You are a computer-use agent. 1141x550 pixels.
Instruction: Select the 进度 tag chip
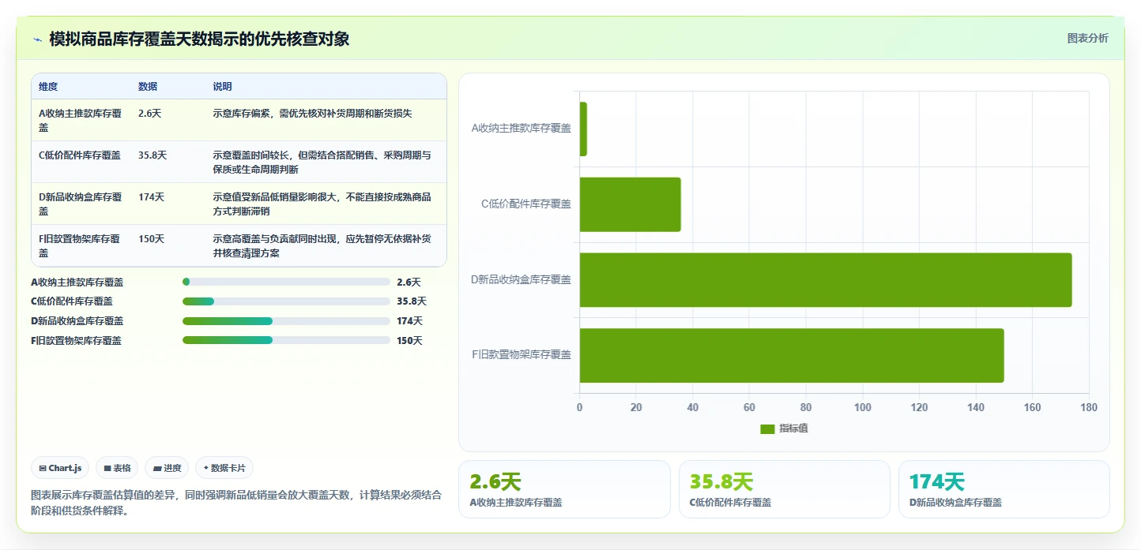[x=167, y=468]
